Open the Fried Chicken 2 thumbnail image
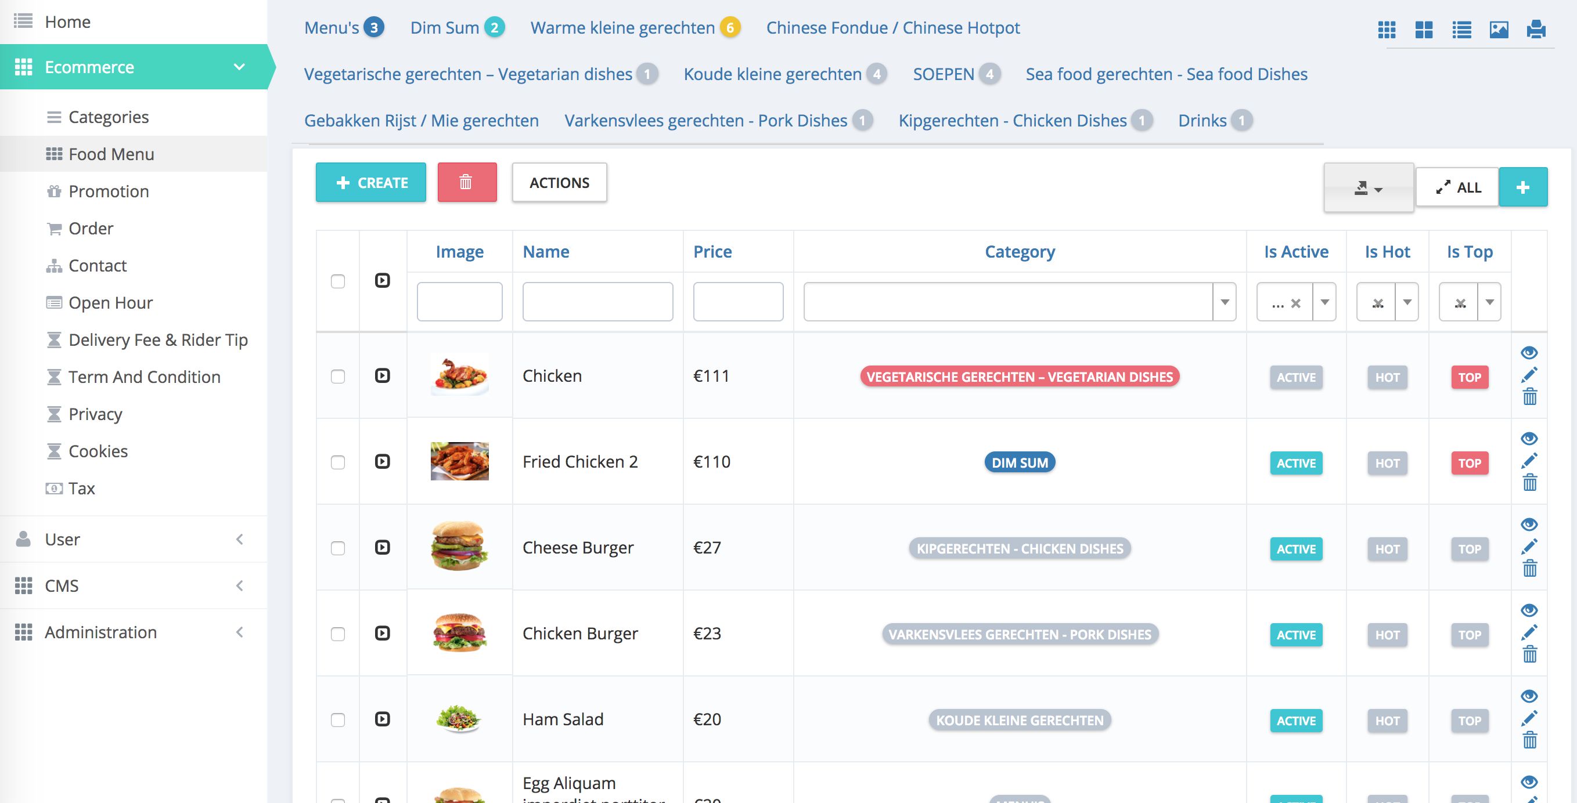Screen dimensions: 1577x803 [x=460, y=461]
